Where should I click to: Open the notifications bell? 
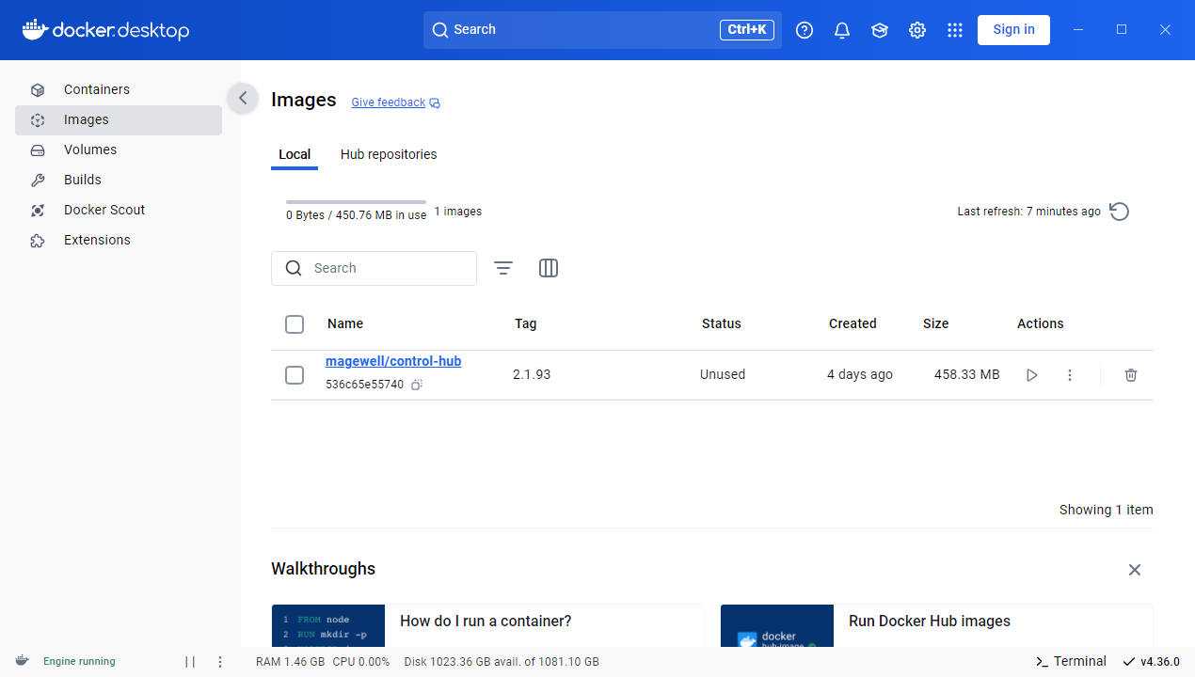click(x=842, y=30)
